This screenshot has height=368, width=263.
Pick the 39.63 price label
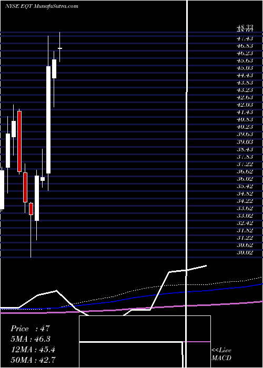[244, 134]
